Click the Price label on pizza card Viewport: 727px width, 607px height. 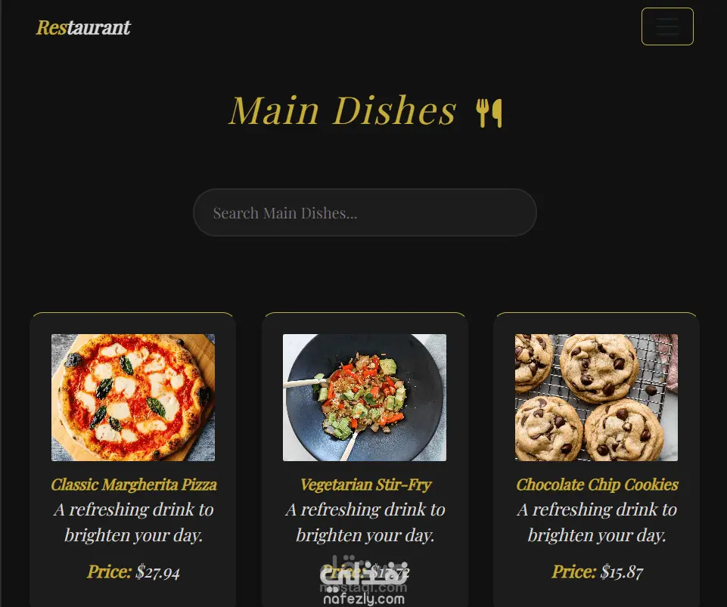110,572
